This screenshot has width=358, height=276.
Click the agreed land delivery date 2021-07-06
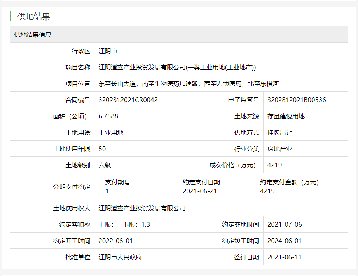(x=285, y=224)
